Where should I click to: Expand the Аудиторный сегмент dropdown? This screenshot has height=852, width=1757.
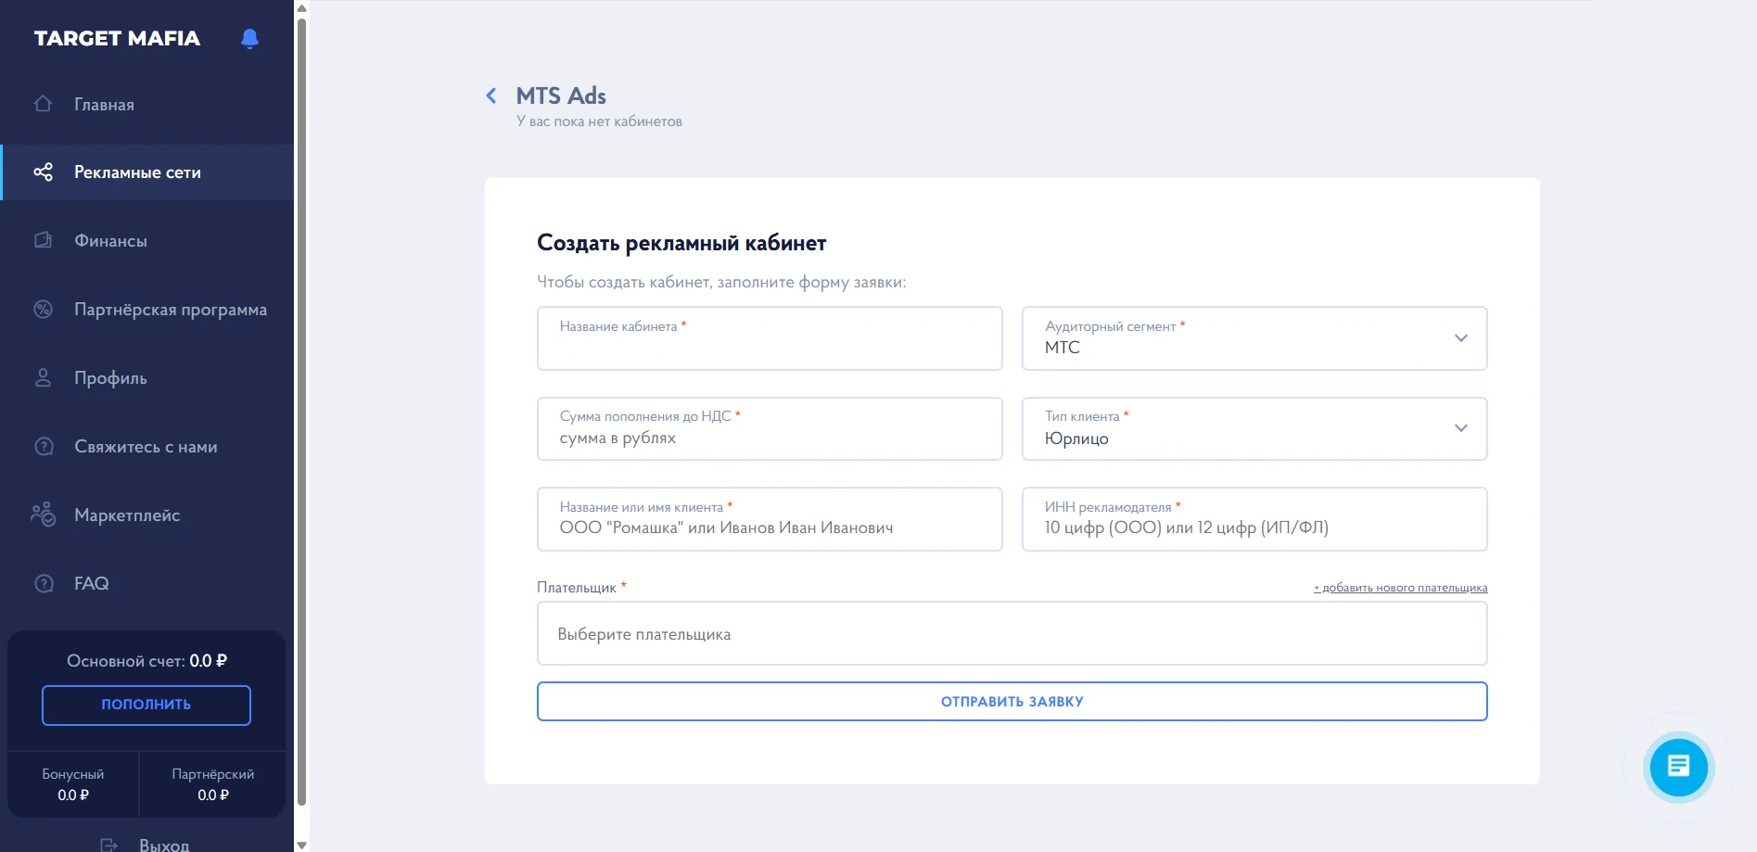point(1254,338)
